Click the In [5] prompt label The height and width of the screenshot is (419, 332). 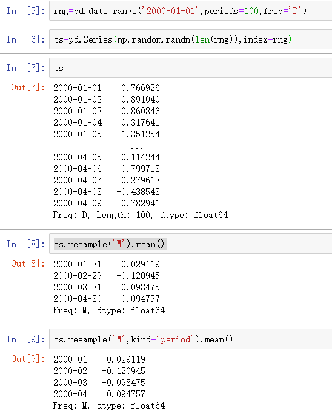pyautogui.click(x=25, y=11)
